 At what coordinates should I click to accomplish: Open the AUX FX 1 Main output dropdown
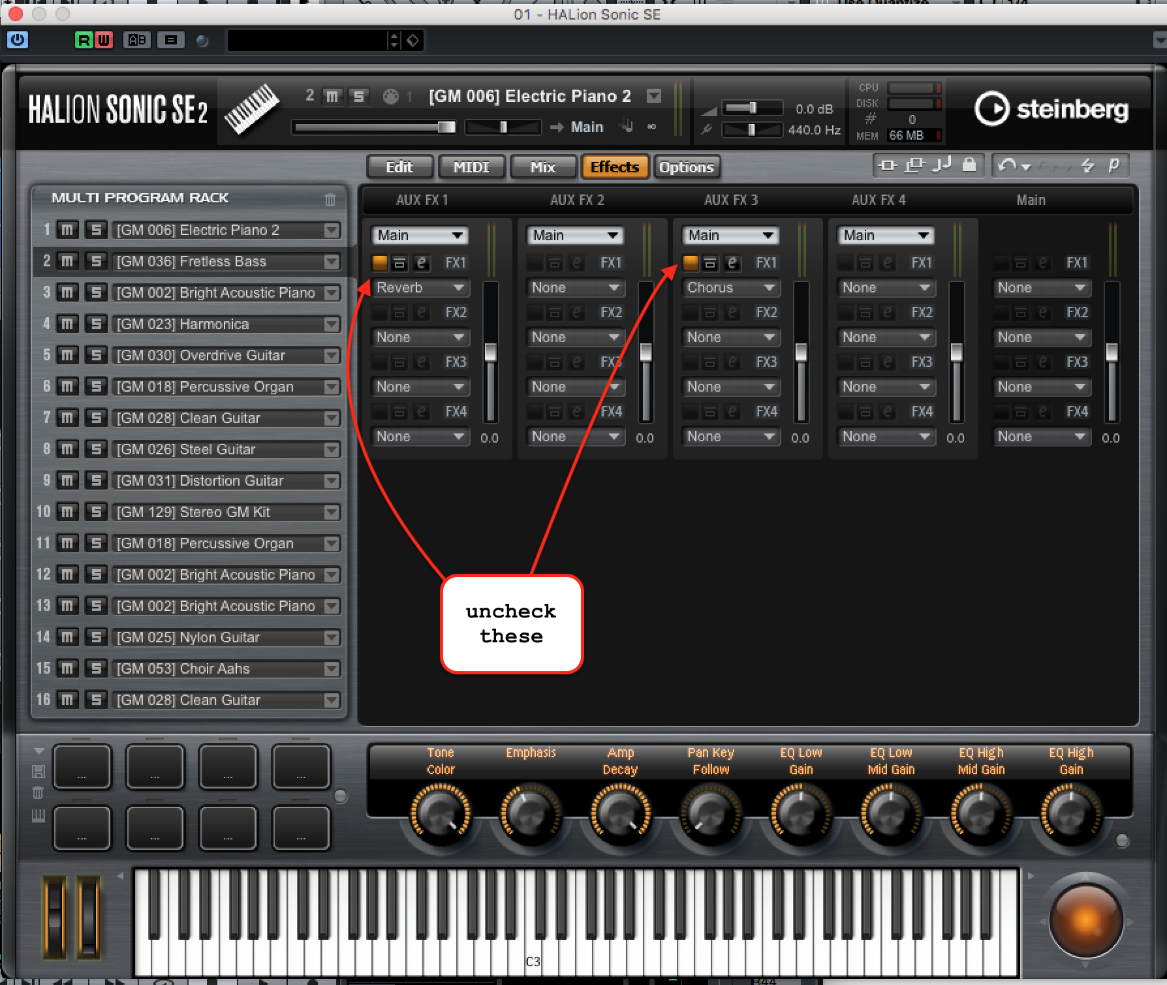pos(420,235)
